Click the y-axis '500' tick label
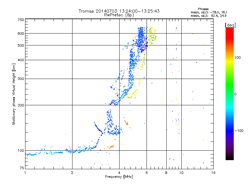Image resolution: width=251 pixels, height=188 pixels. pos(21,45)
